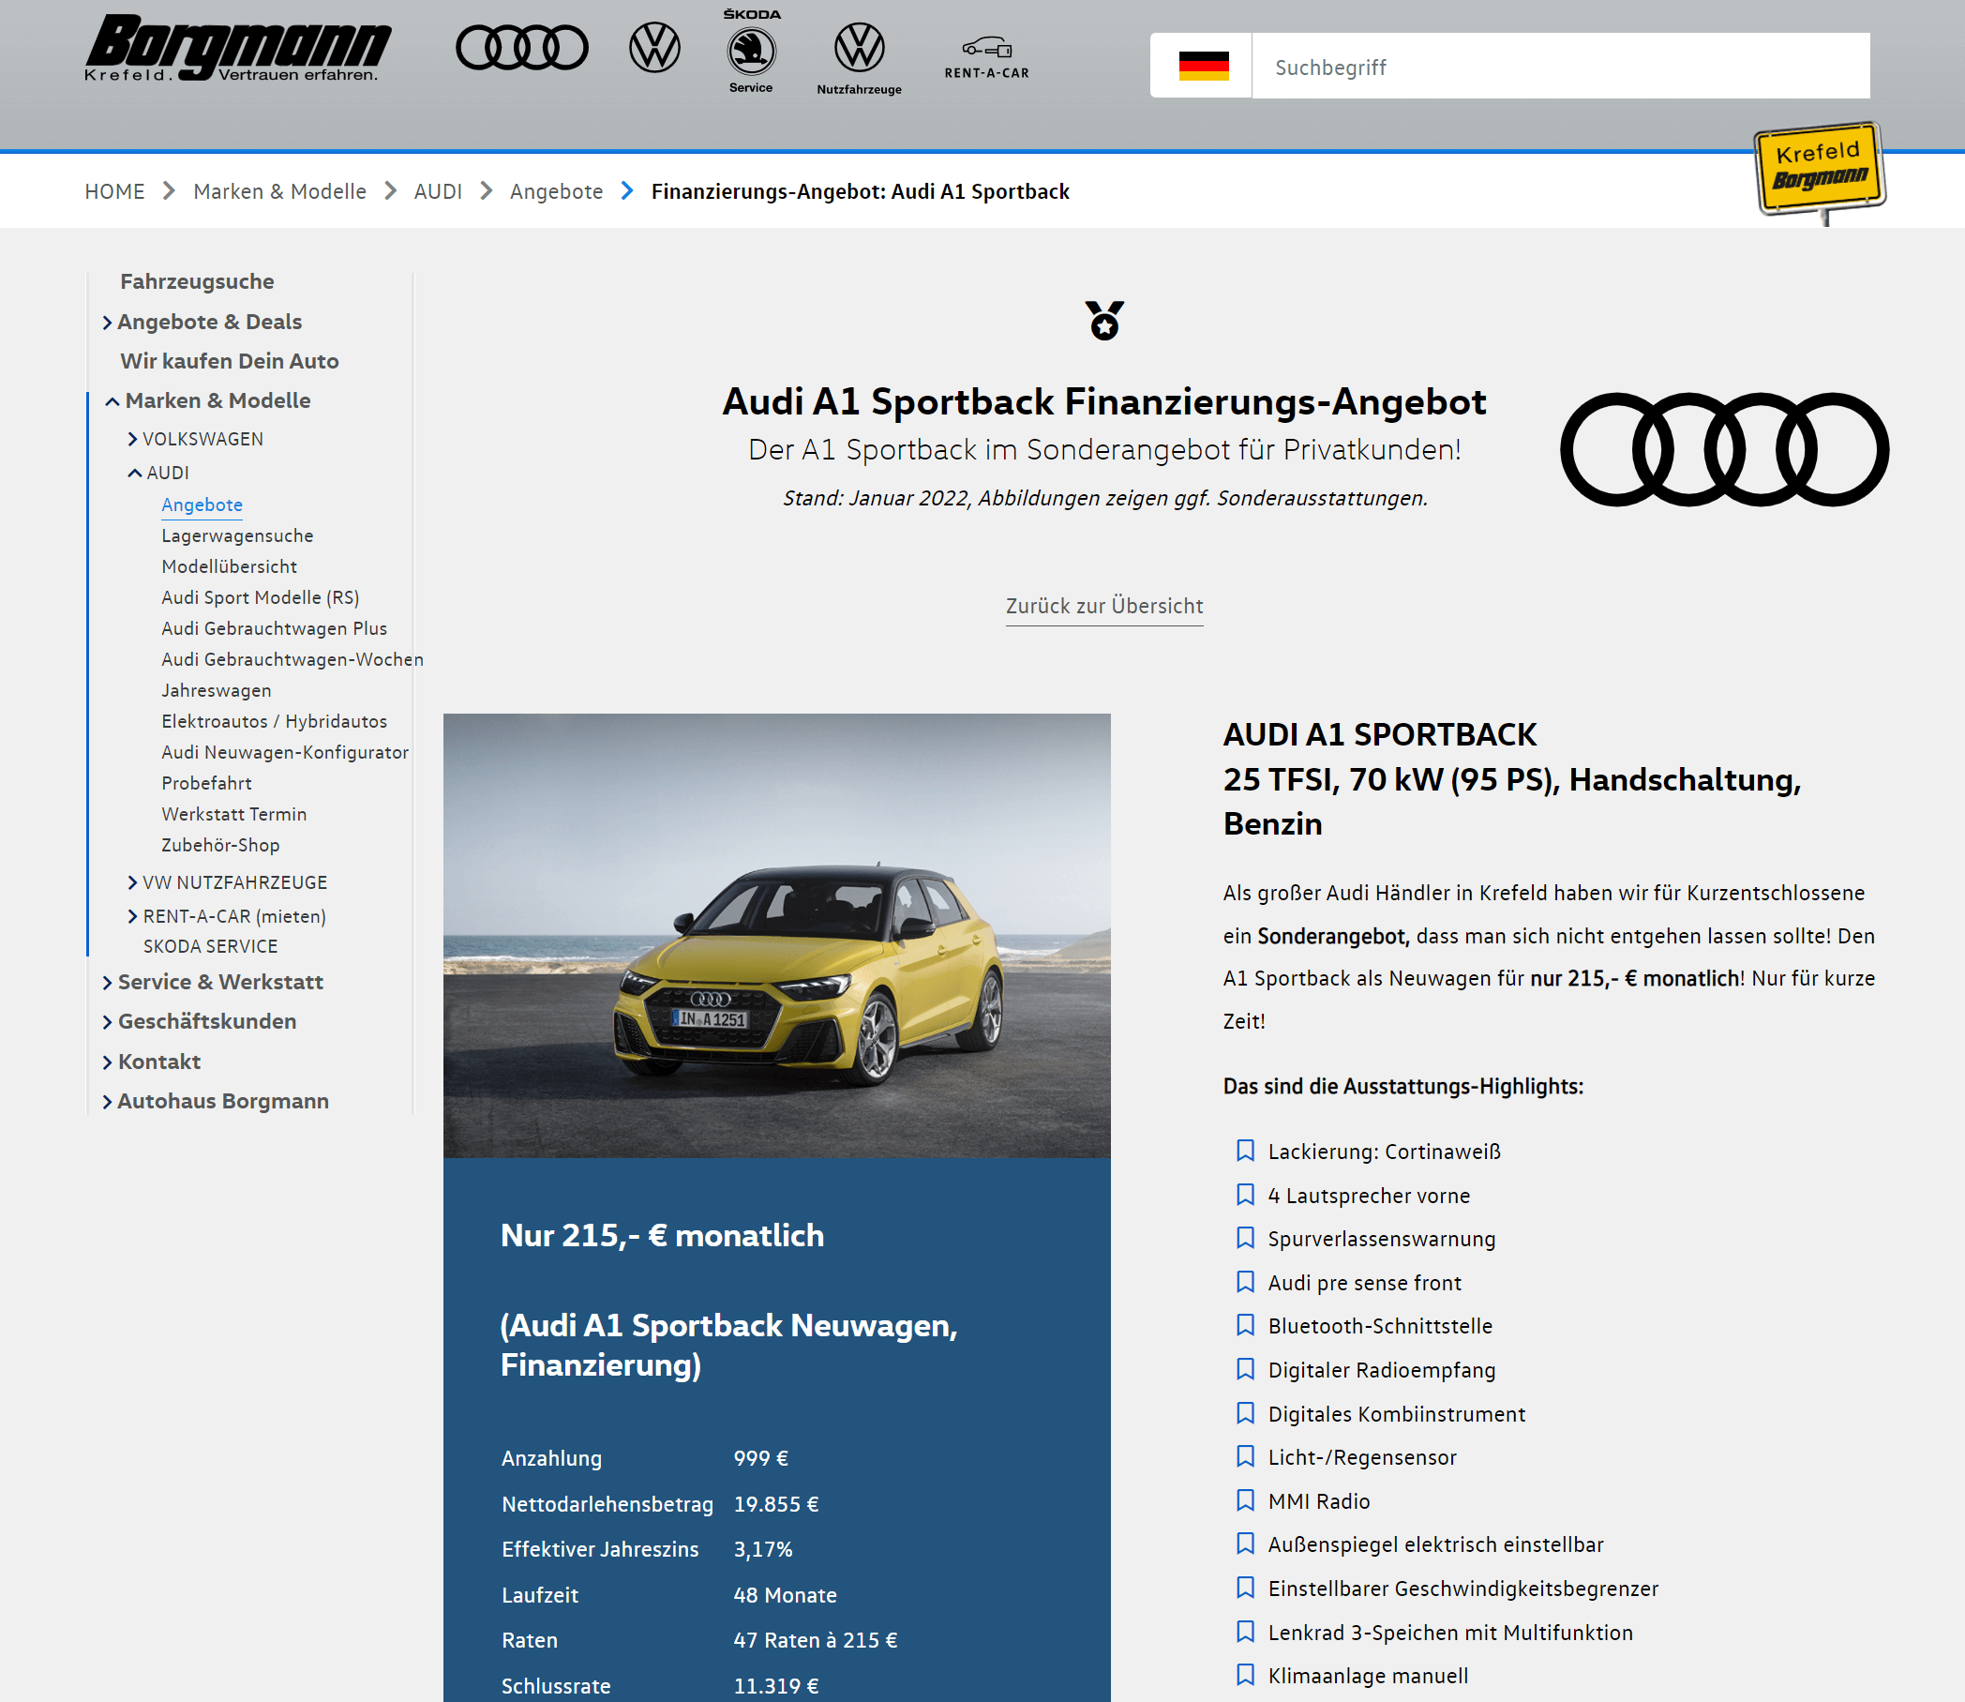The width and height of the screenshot is (1965, 1702).
Task: Expand the Geschäftskunden menu chevron
Action: 107,1023
